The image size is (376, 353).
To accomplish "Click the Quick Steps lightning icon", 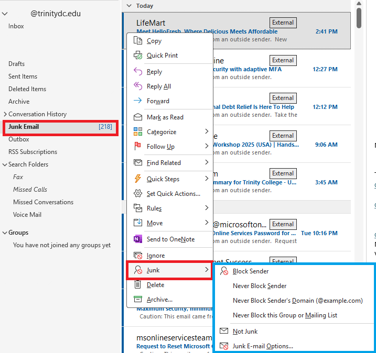I will 138,179.
